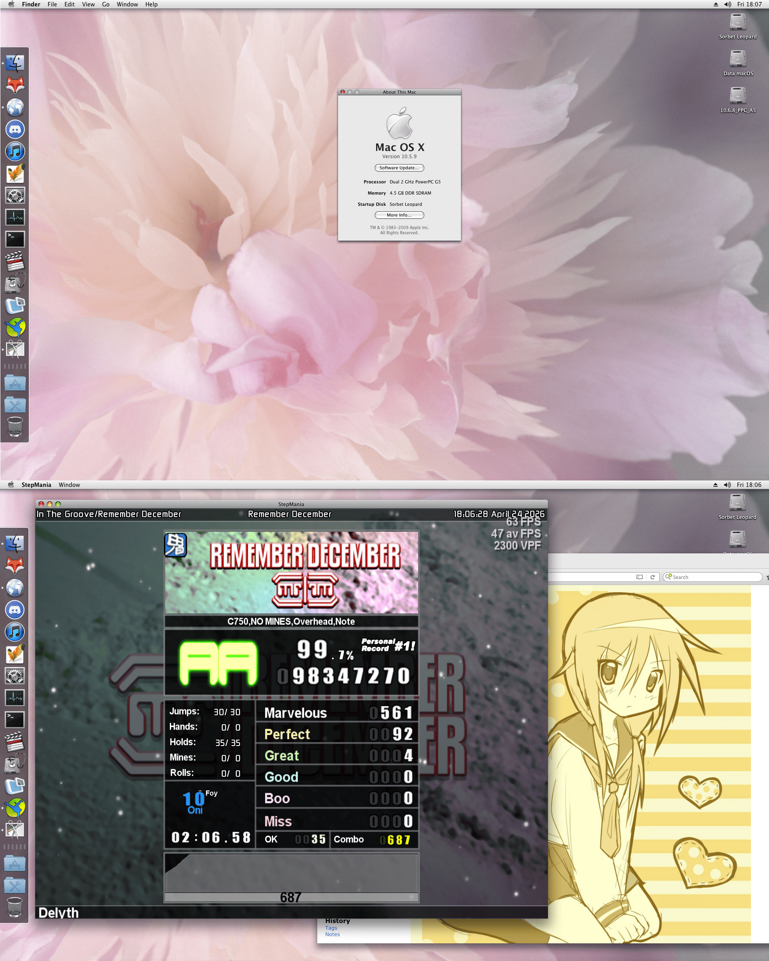
Task: Click the More Info... button
Action: 399,215
